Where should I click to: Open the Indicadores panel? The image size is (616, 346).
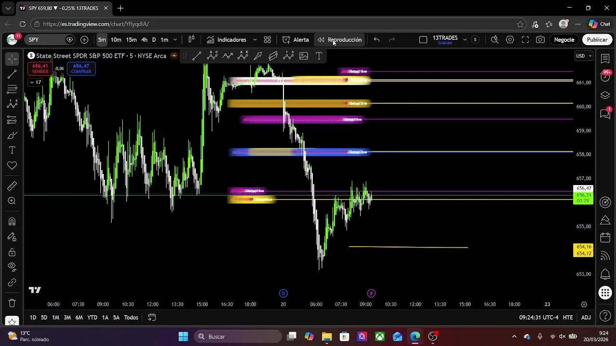pos(227,39)
